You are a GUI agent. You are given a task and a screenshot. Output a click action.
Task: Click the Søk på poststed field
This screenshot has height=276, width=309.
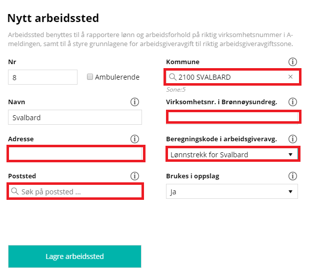click(x=75, y=191)
